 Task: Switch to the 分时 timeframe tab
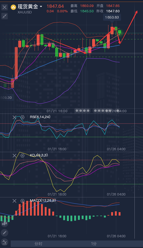[x=39, y=244]
